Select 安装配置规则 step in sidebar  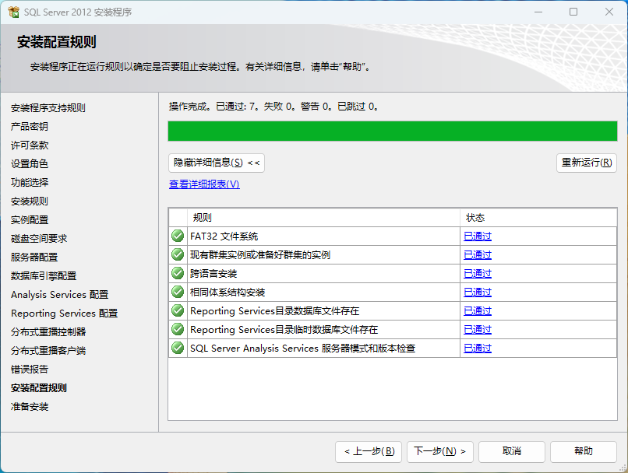click(x=39, y=388)
